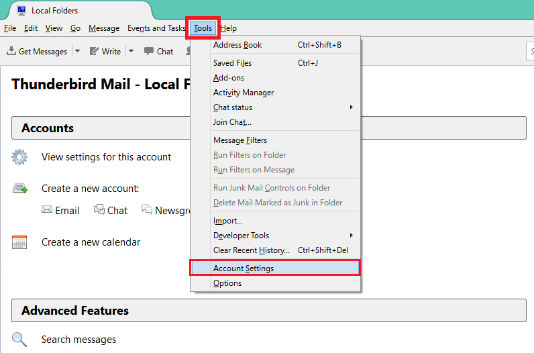Close the open Tools menu
Viewport: 534px width, 353px height.
point(203,28)
